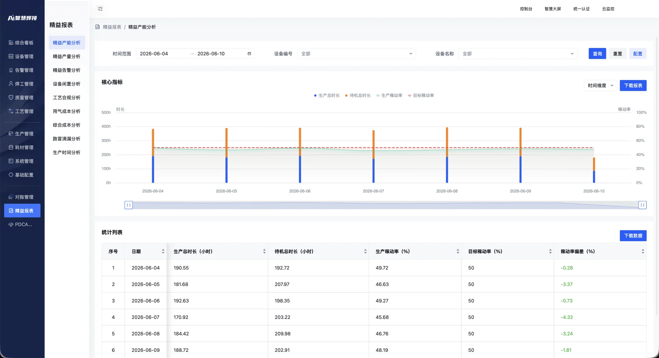This screenshot has height=358, width=659.
Task: Click the 耗材管理 sidebar icon
Action: 11,147
